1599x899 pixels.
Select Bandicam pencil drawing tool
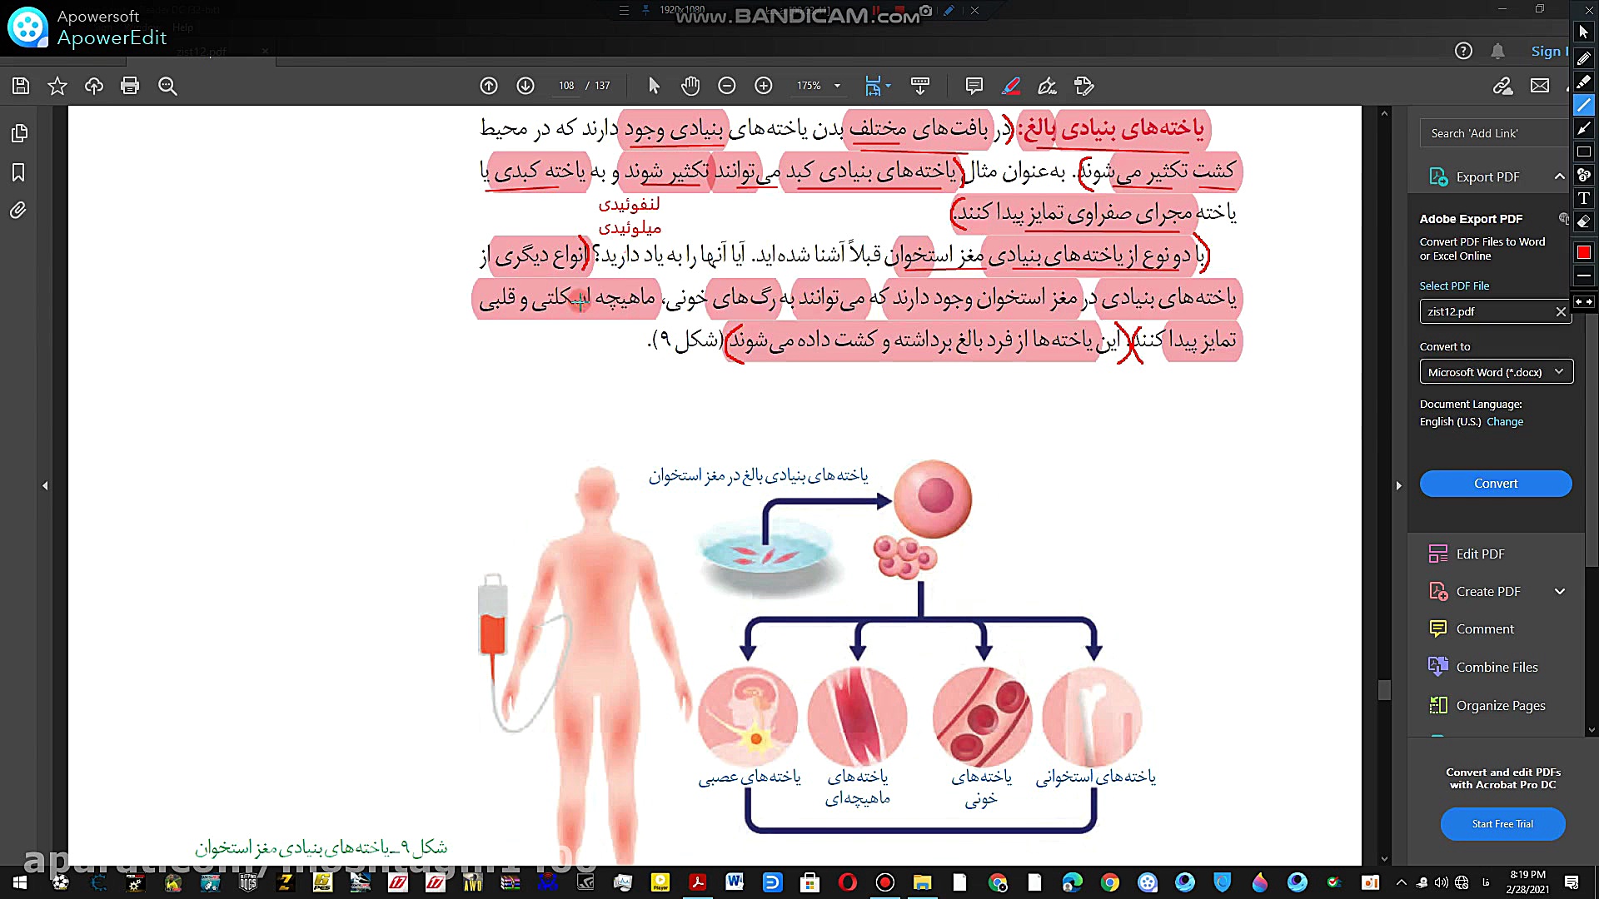pyautogui.click(x=1584, y=58)
